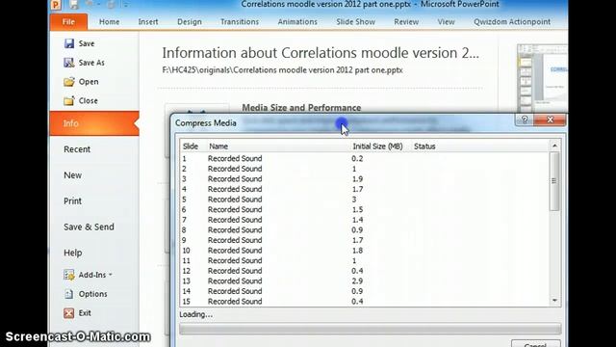Select slide 14 Recorded Sound row
This screenshot has width=616, height=347.
click(x=365, y=291)
